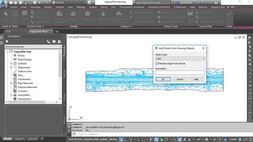The height and width of the screenshot is (142, 253).
Task: Expand the Alignments tree node
Action: tap(11, 67)
